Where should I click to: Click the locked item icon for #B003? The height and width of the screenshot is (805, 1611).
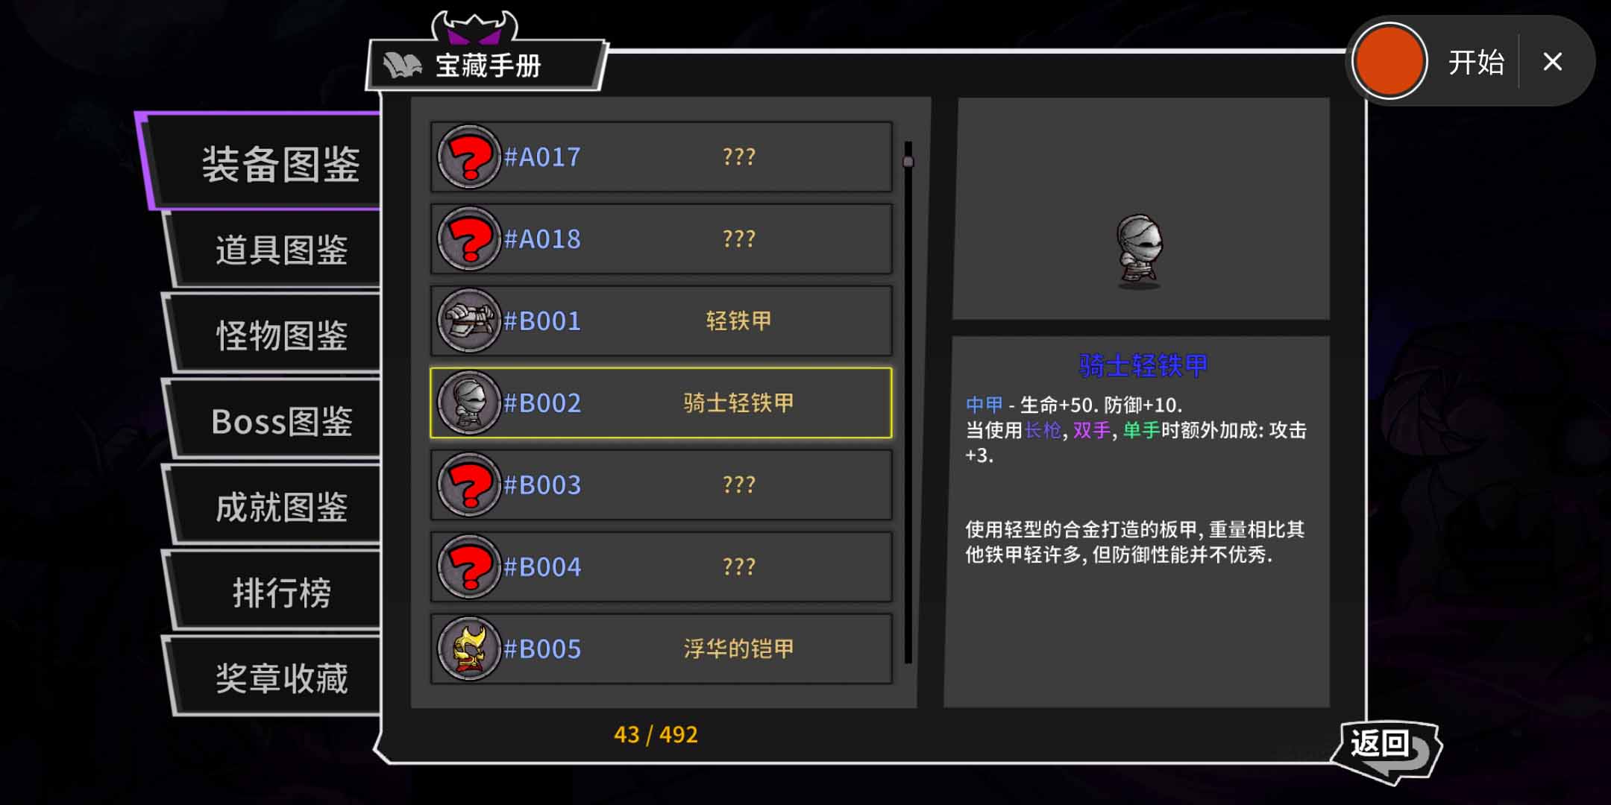coord(469,484)
